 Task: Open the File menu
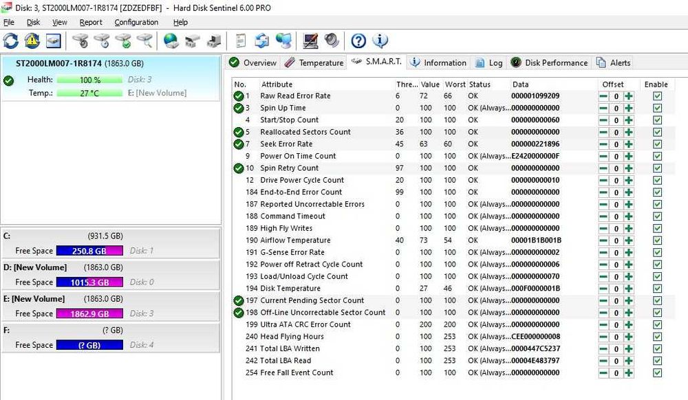point(9,23)
